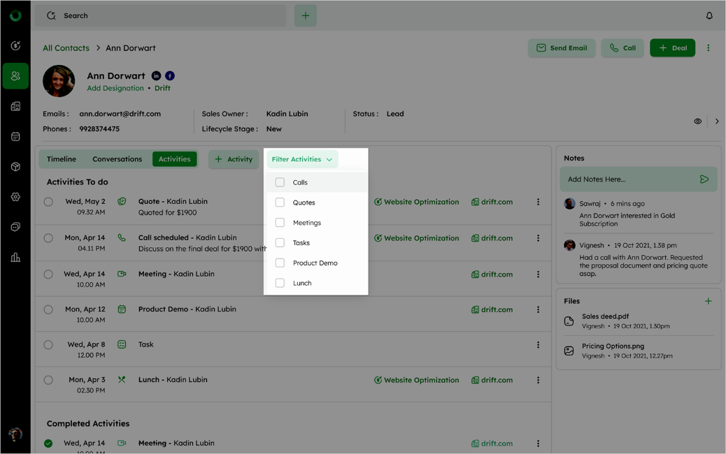Screen dimensions: 726x454
Task: Open the Sales deed.pdf file name
Action: [x=605, y=316]
